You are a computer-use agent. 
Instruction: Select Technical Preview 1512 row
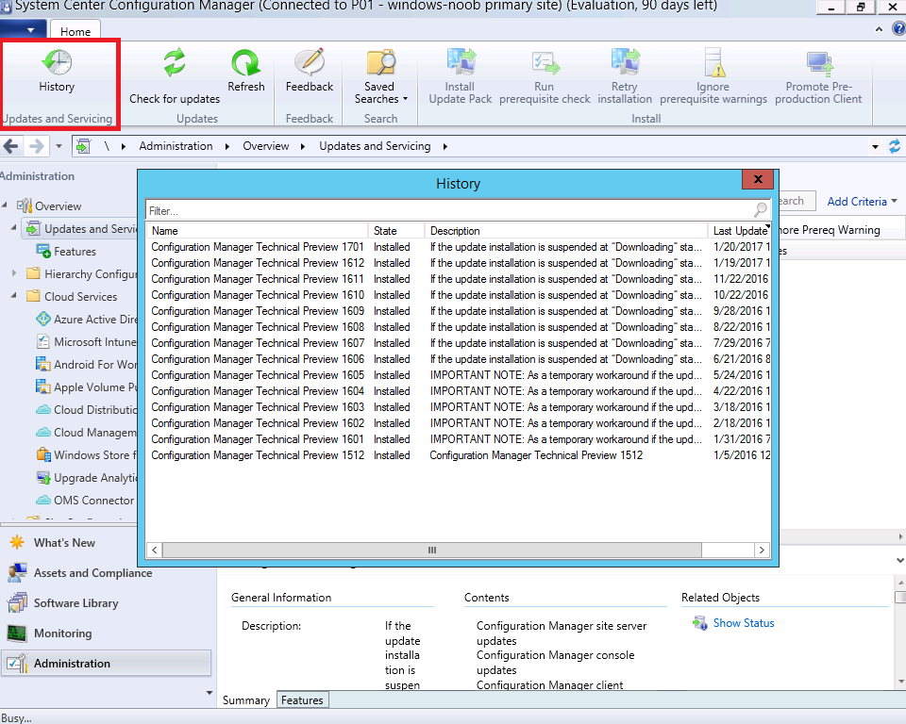tap(459, 455)
